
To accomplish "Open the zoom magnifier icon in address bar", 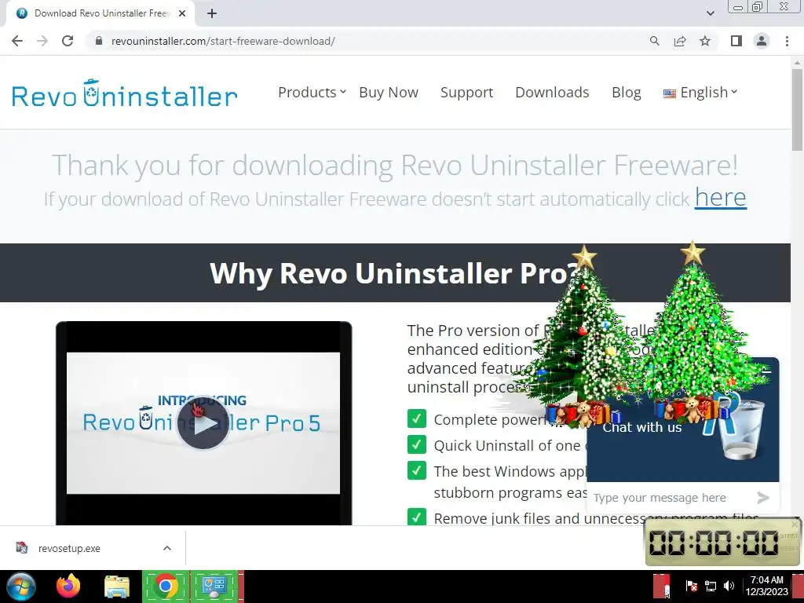I will (x=654, y=41).
